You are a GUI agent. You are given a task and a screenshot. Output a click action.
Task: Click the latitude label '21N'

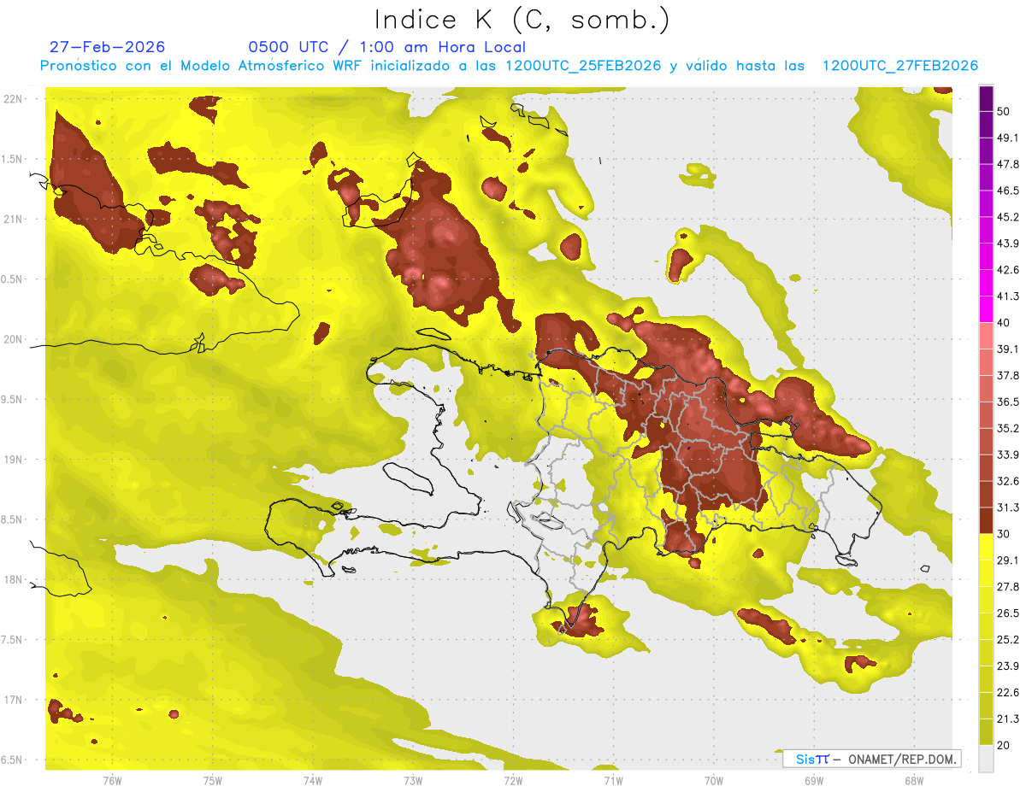(x=13, y=219)
